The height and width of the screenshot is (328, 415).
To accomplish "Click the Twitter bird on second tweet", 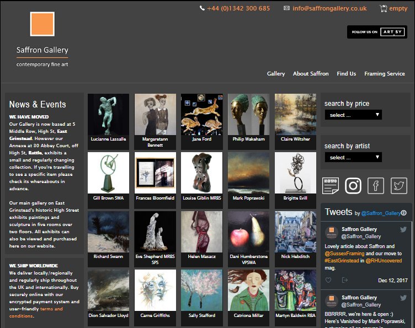I will point(403,298).
